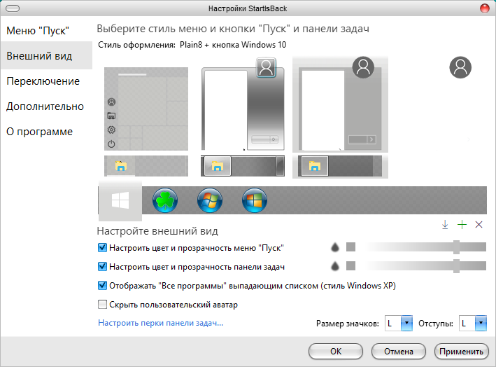This screenshot has width=496, height=367.
Task: Toggle taskbar color and transparency checkbox
Action: click(x=103, y=267)
